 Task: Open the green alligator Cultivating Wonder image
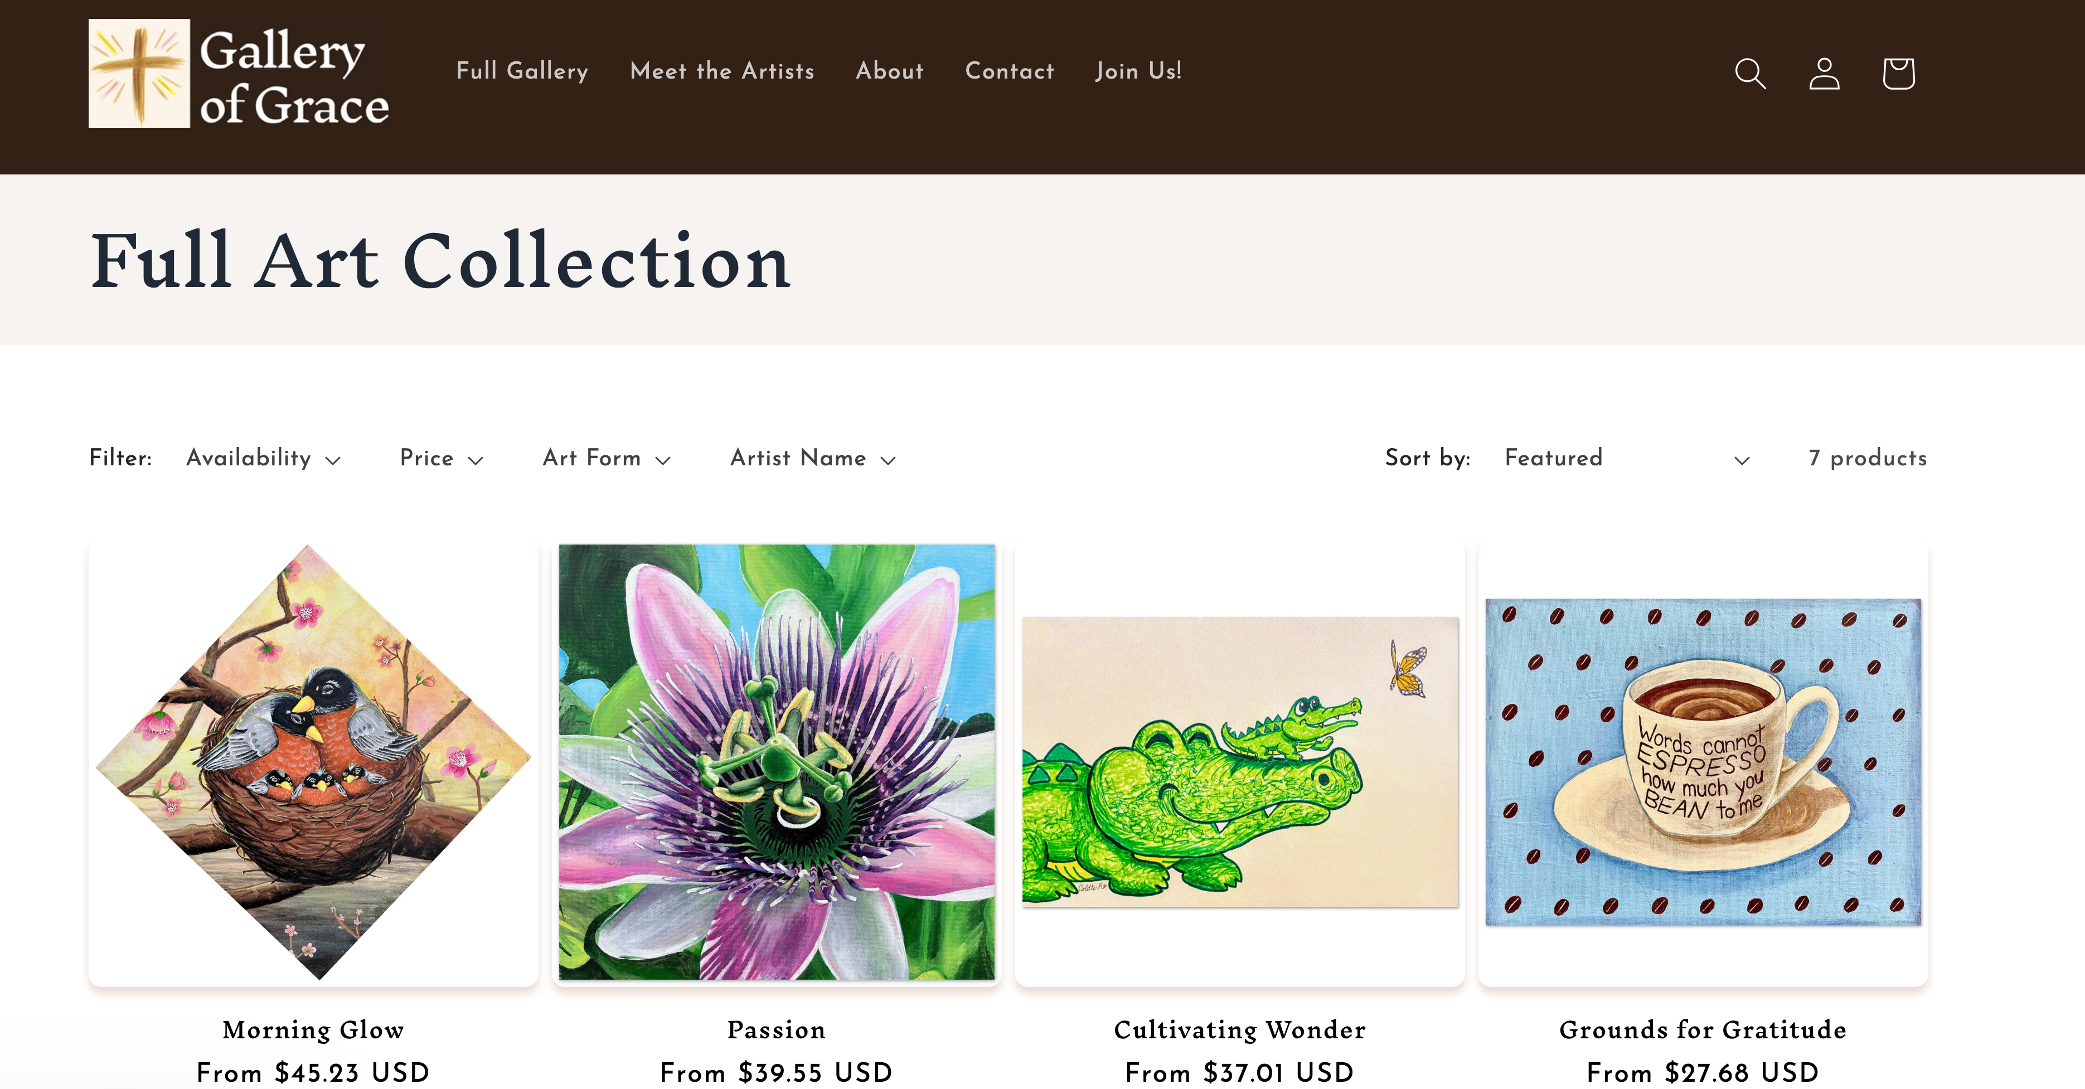click(1240, 762)
